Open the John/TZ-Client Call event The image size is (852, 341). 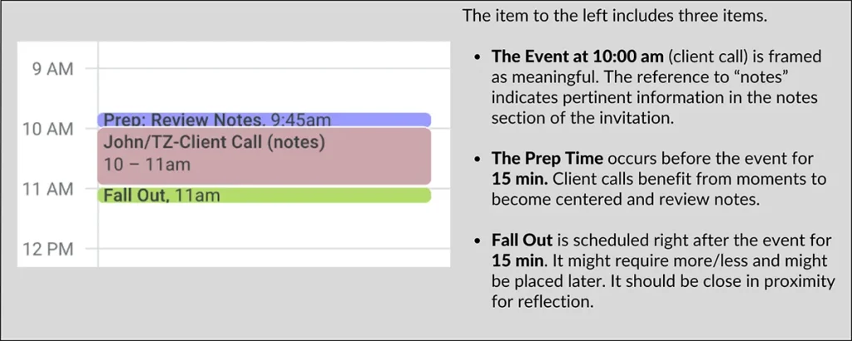coord(264,156)
